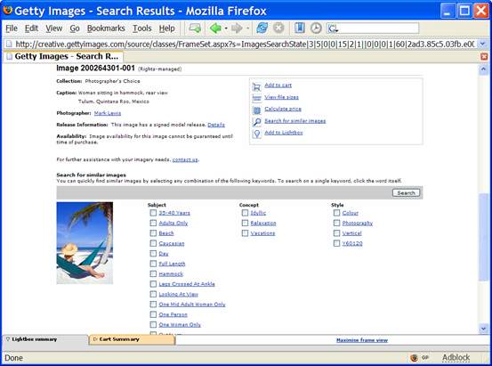Screen dimensions: 492x366
Task: Click the Add to cart link
Action: tap(278, 85)
